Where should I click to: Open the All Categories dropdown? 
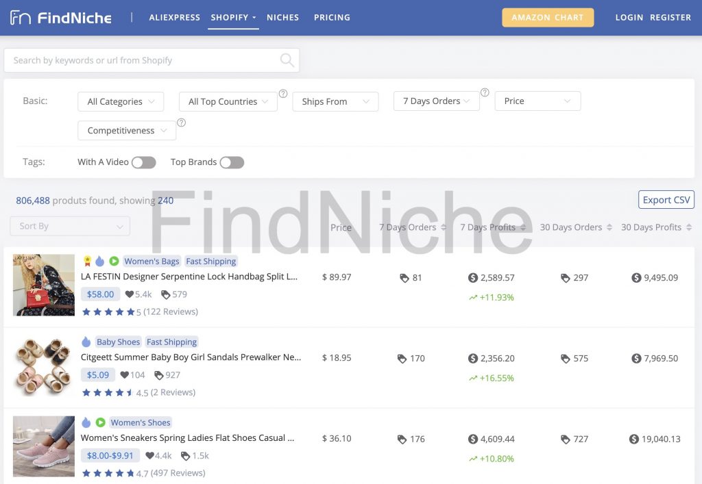pyautogui.click(x=121, y=101)
